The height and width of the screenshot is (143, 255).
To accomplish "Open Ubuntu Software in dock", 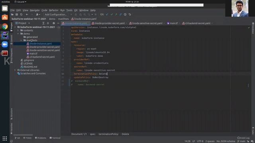I will click(5, 17).
